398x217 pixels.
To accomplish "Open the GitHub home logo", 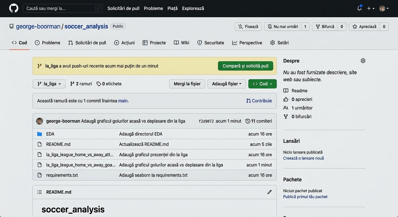I will [x=14, y=8].
